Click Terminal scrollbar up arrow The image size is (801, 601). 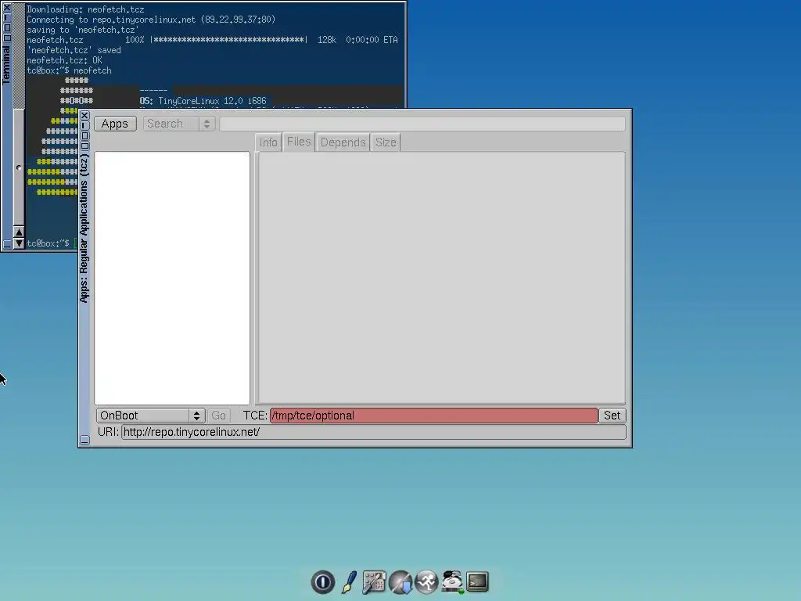click(19, 232)
